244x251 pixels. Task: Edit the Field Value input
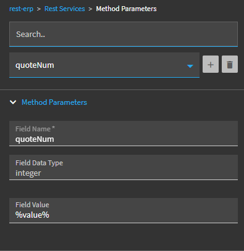coord(124,210)
